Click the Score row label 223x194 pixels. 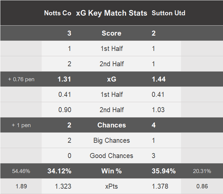coord(111,33)
